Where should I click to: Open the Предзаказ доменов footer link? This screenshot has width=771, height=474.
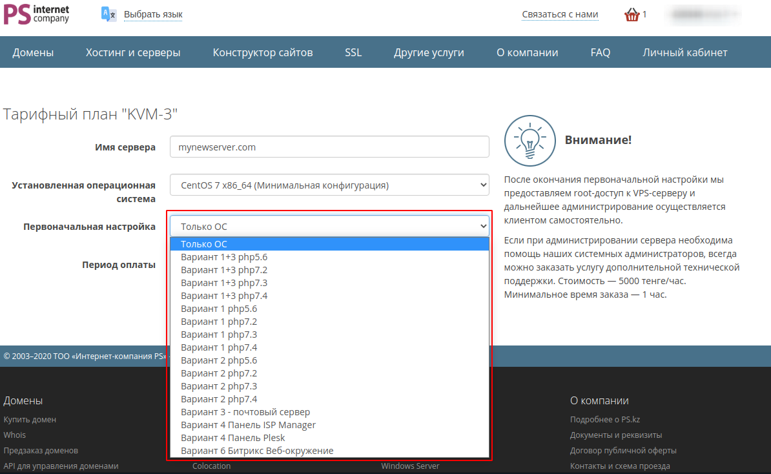point(41,450)
